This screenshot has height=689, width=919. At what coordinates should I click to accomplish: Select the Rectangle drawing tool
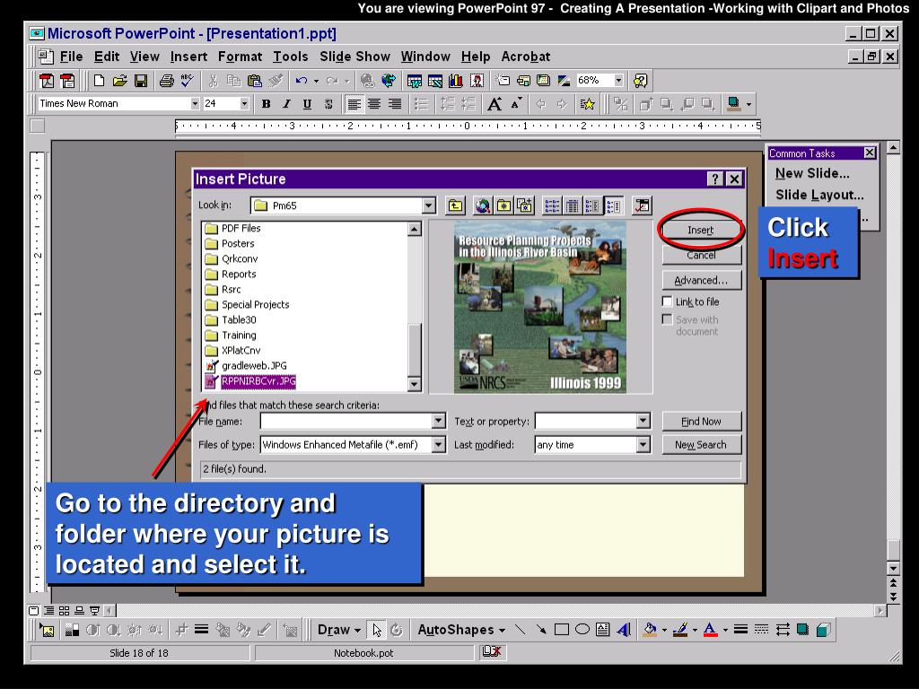point(562,630)
